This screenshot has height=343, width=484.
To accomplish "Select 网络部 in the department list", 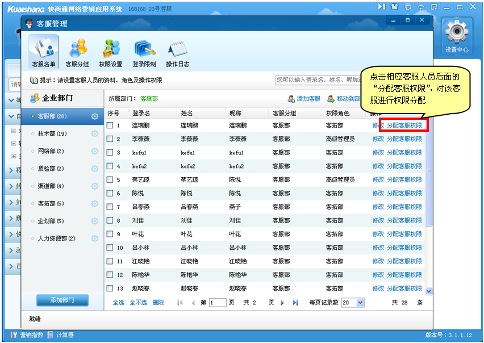I will 51,151.
